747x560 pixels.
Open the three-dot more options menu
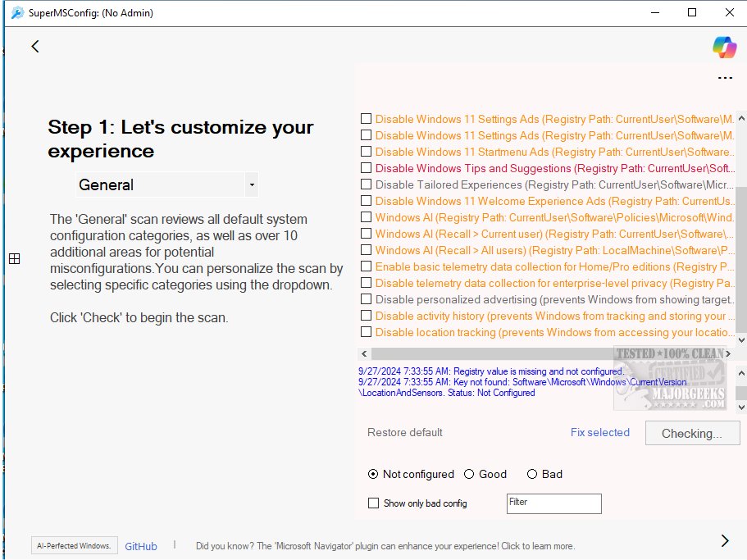point(725,79)
